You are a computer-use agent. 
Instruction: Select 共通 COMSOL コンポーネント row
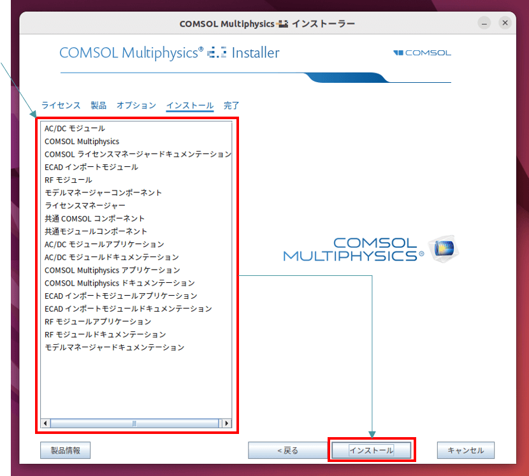[136, 219]
